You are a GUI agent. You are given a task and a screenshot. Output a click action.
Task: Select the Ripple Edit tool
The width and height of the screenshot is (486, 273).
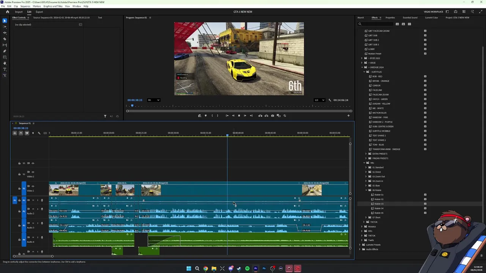pyautogui.click(x=5, y=33)
